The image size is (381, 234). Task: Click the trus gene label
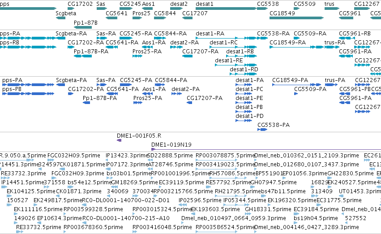(329, 4)
